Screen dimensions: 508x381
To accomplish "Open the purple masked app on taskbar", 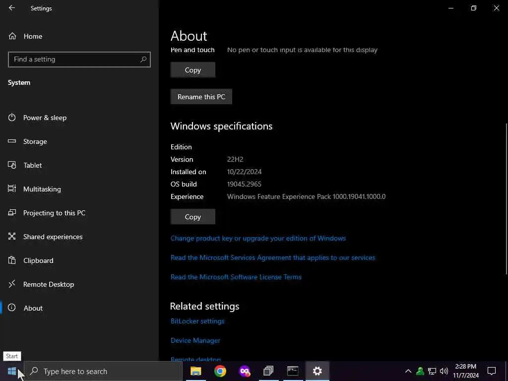I will point(244,371).
